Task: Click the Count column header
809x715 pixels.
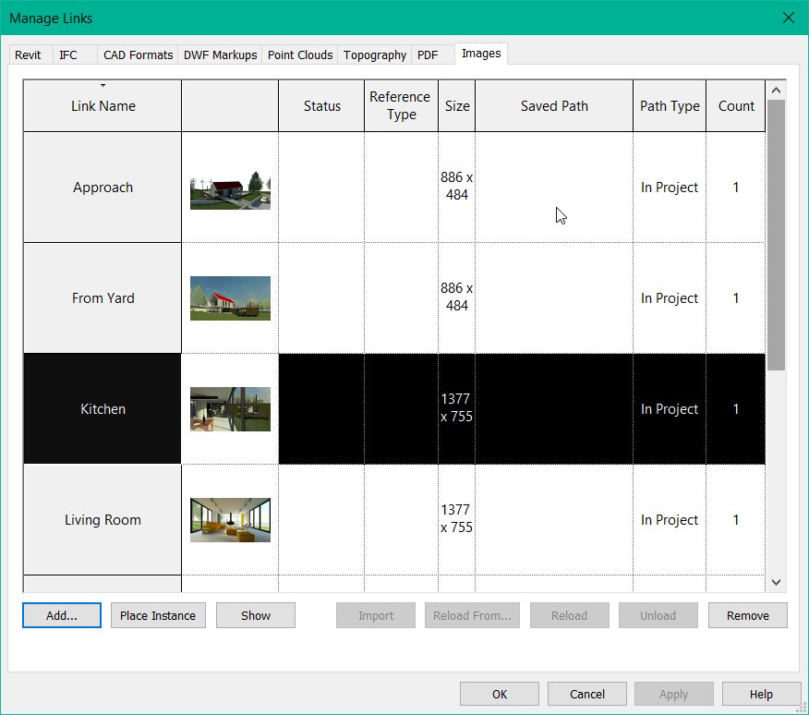Action: (x=736, y=106)
